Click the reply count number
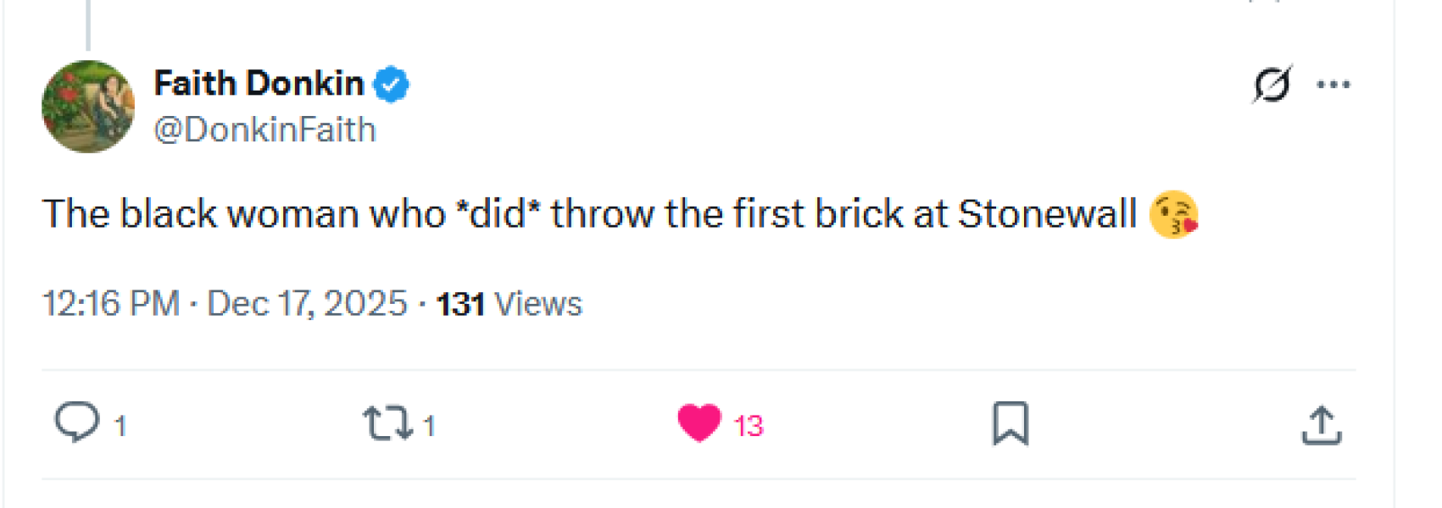 [x=120, y=426]
